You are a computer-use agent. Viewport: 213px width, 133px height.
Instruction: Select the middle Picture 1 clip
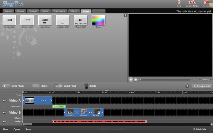click(x=84, y=112)
